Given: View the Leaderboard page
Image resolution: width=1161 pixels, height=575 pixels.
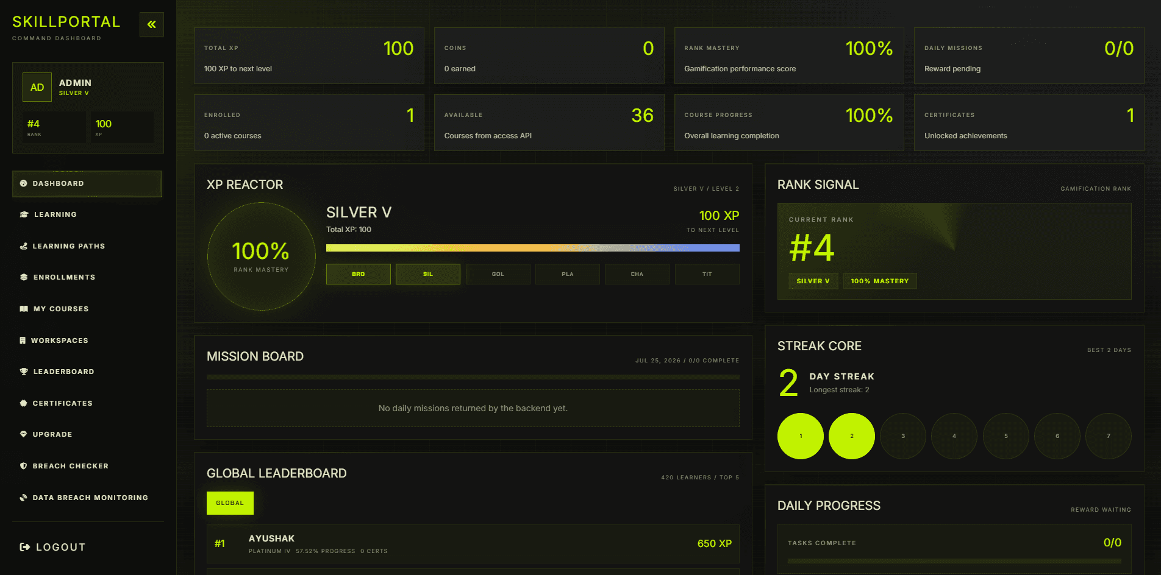Looking at the screenshot, I should [87, 372].
